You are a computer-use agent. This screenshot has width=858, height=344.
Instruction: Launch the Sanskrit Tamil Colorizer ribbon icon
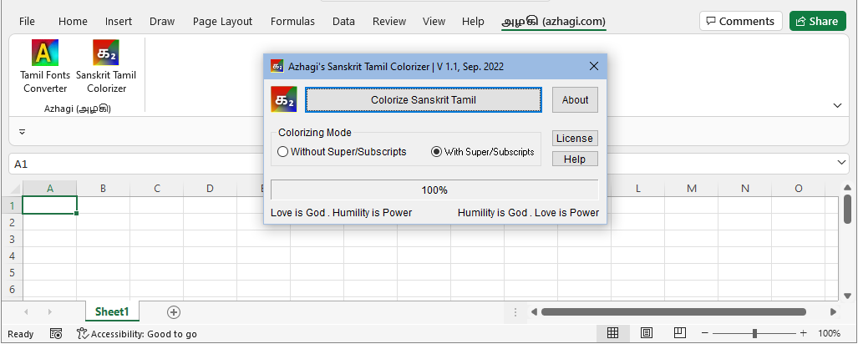(x=106, y=66)
